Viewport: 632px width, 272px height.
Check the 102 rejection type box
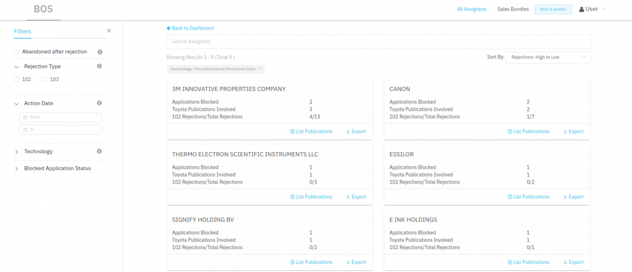[x=16, y=79]
